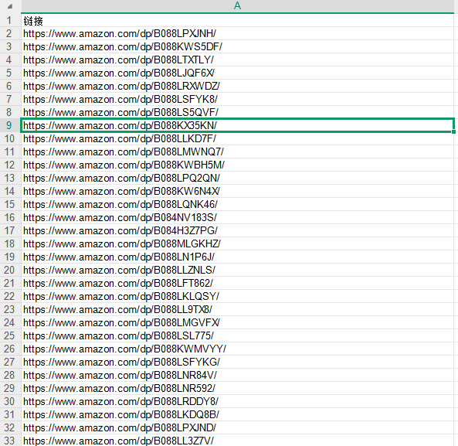Screen dimensions: 458x446
Task: Select cell with B088LPXJND link
Action: pyautogui.click(x=237, y=427)
